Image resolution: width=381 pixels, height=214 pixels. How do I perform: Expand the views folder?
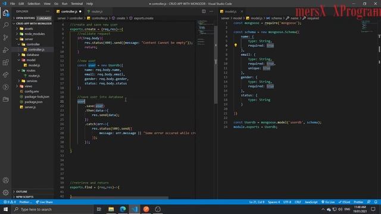(28, 86)
